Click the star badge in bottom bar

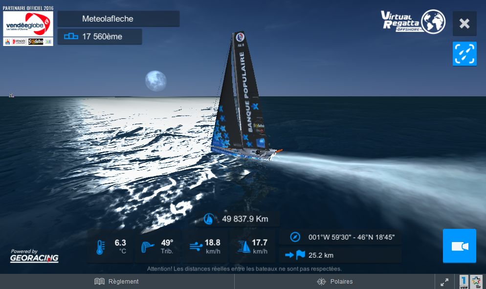[476, 282]
